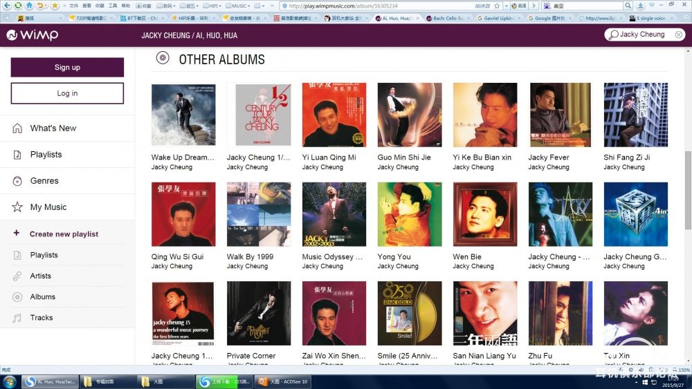
Task: Open the MUSIC bookmarks folder dropdown
Action: point(238,6)
